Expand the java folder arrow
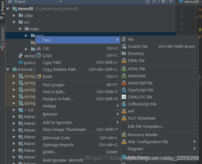This screenshot has width=202, height=164. [26, 36]
